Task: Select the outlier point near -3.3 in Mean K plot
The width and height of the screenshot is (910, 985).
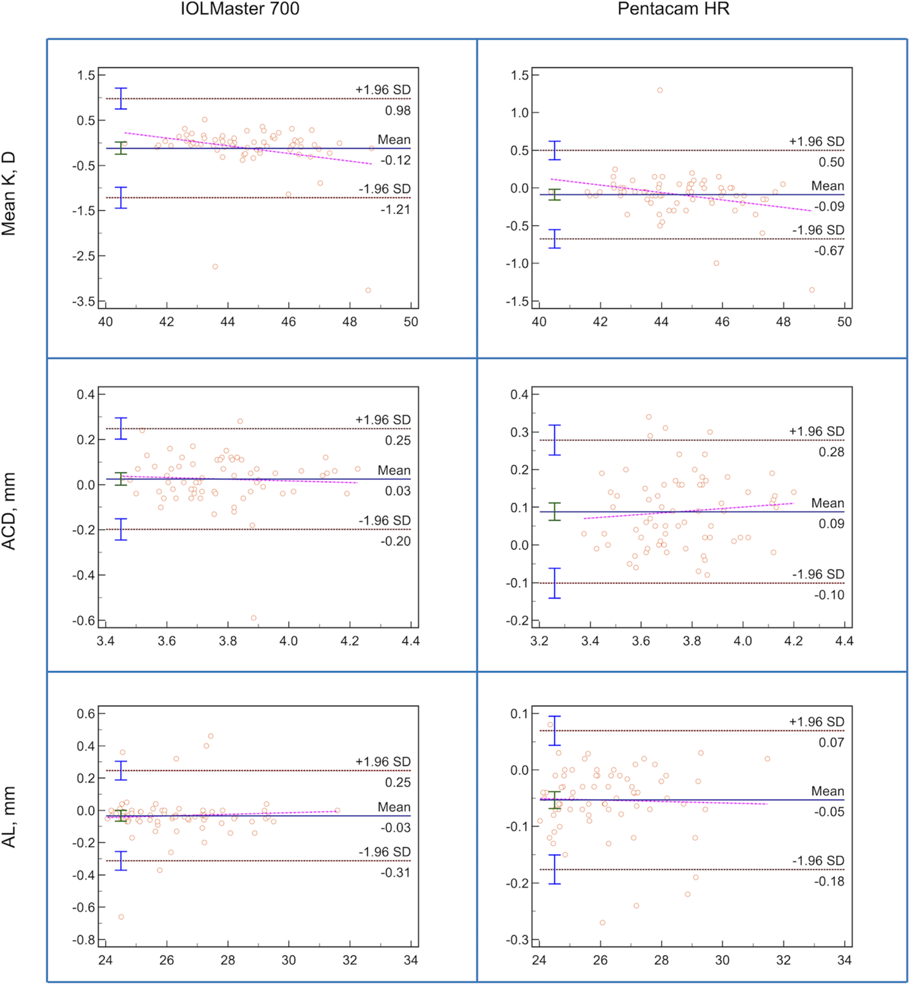Action: pyautogui.click(x=367, y=291)
